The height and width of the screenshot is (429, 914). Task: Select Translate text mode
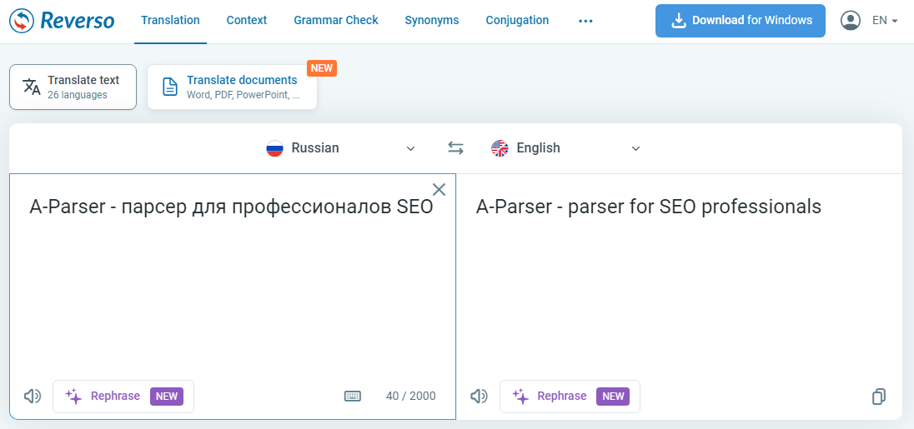tap(73, 87)
